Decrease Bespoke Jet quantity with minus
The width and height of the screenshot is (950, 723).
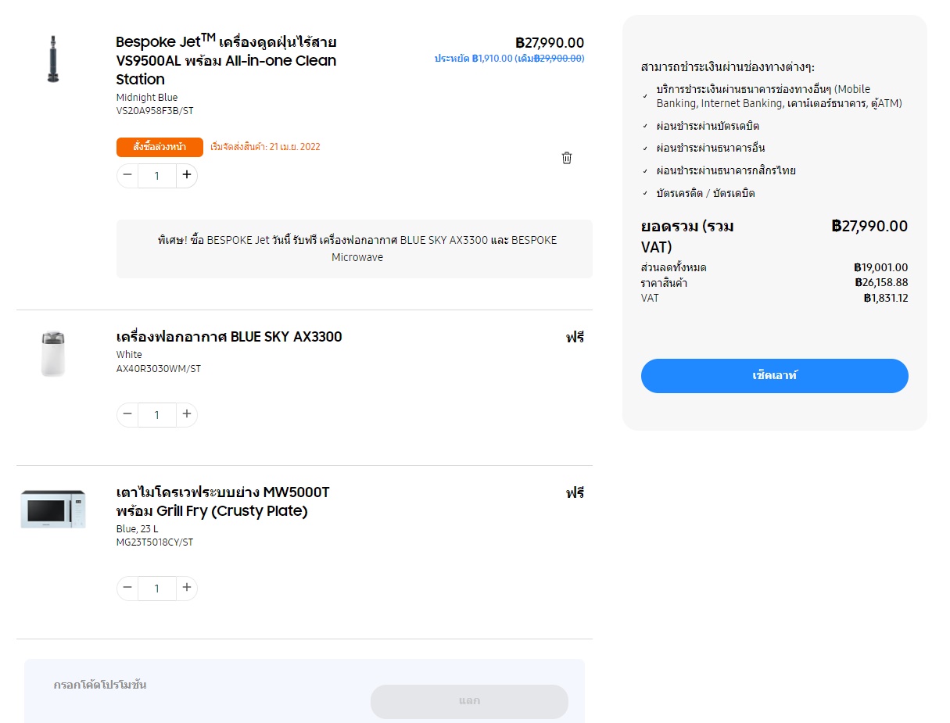127,175
